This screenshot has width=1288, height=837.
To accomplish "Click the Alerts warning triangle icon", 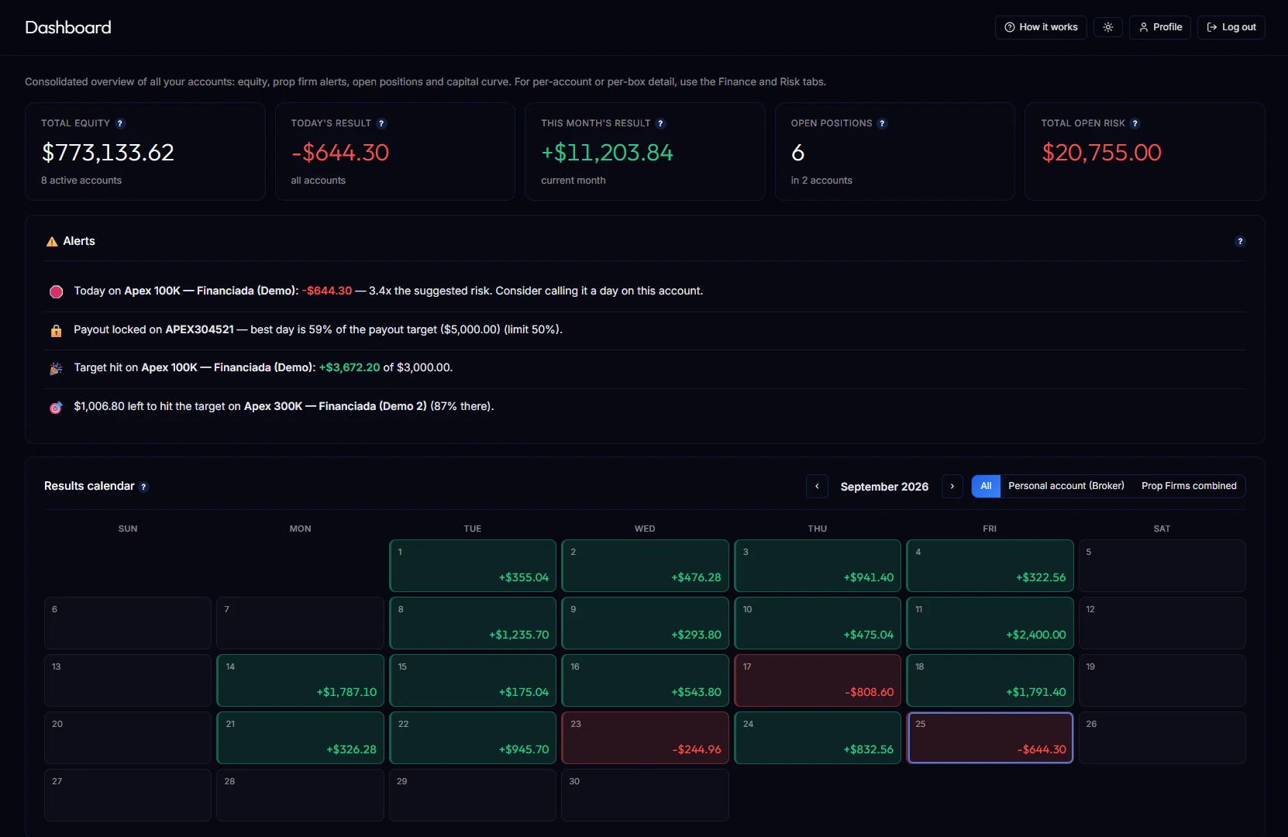I will click(x=52, y=242).
